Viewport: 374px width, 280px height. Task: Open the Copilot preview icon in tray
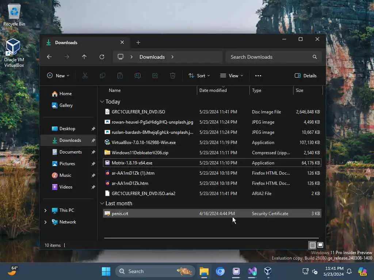[362, 271]
